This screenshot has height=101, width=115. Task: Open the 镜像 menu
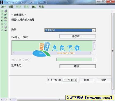point(18,7)
